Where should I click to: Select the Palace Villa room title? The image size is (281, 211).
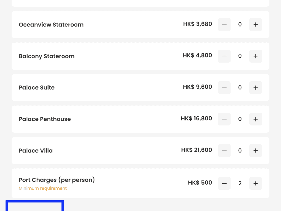(x=36, y=151)
